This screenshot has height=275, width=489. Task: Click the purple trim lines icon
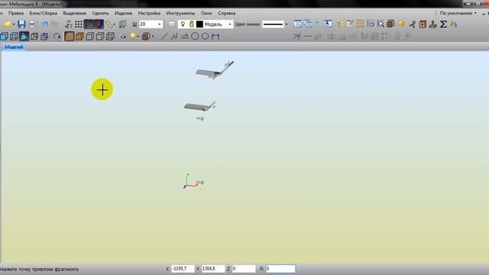(297, 37)
